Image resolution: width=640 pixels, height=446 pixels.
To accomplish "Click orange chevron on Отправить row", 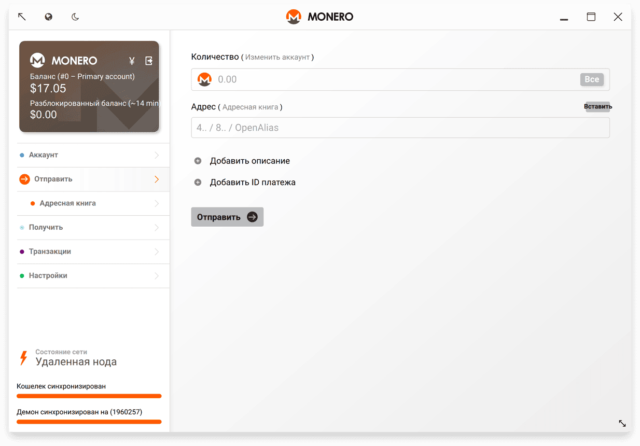I will point(157,179).
